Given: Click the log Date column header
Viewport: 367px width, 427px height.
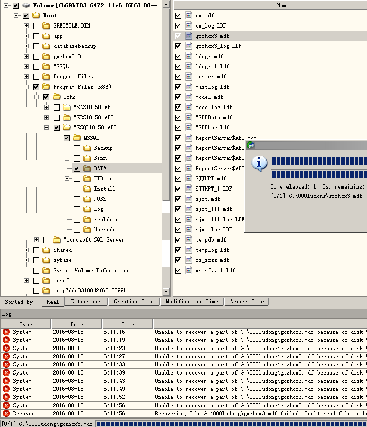Looking at the screenshot, I should [x=77, y=324].
